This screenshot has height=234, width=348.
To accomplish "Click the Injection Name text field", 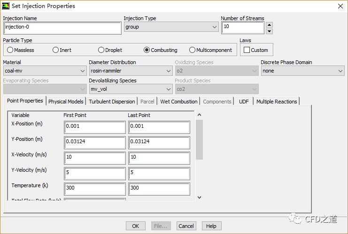I will coord(62,27).
